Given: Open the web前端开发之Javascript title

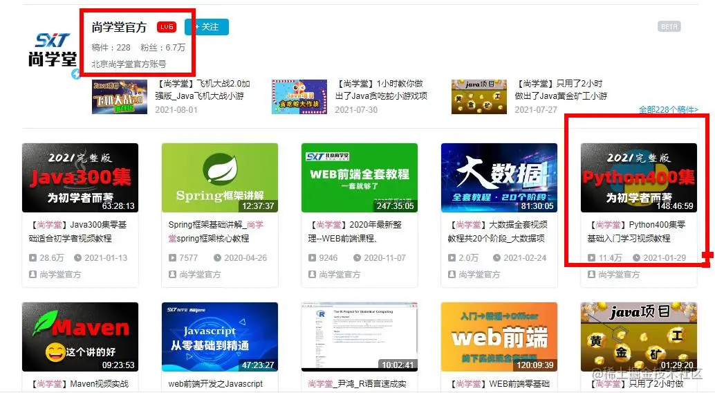Looking at the screenshot, I should [216, 384].
